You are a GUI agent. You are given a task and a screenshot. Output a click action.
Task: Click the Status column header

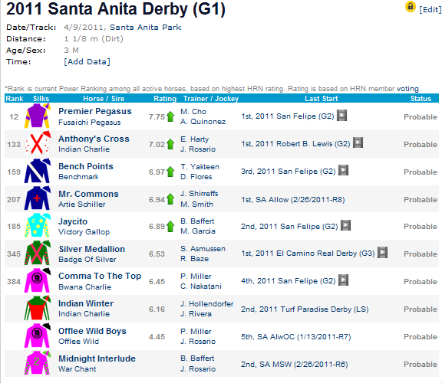point(421,99)
